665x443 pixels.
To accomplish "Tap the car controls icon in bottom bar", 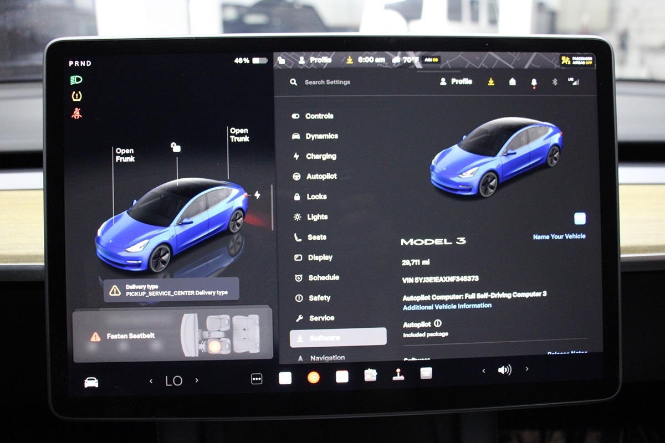I will pyautogui.click(x=91, y=382).
